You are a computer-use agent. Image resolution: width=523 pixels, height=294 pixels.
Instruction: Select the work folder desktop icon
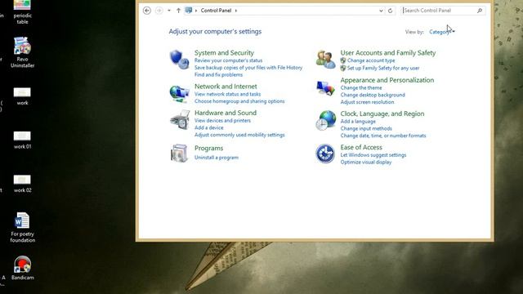(22, 96)
